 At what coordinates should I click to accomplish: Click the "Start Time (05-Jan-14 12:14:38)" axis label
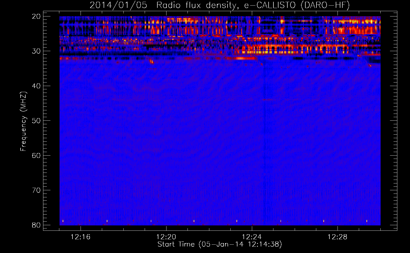tap(220, 244)
